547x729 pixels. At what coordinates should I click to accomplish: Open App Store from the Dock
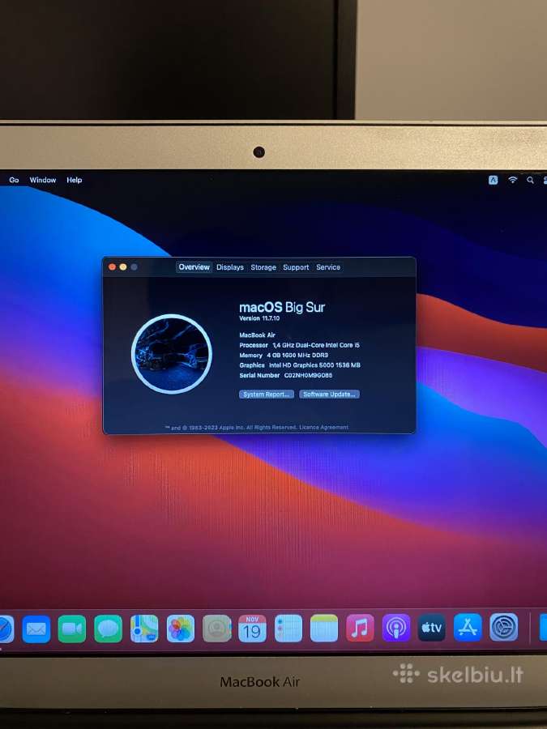pos(468,627)
